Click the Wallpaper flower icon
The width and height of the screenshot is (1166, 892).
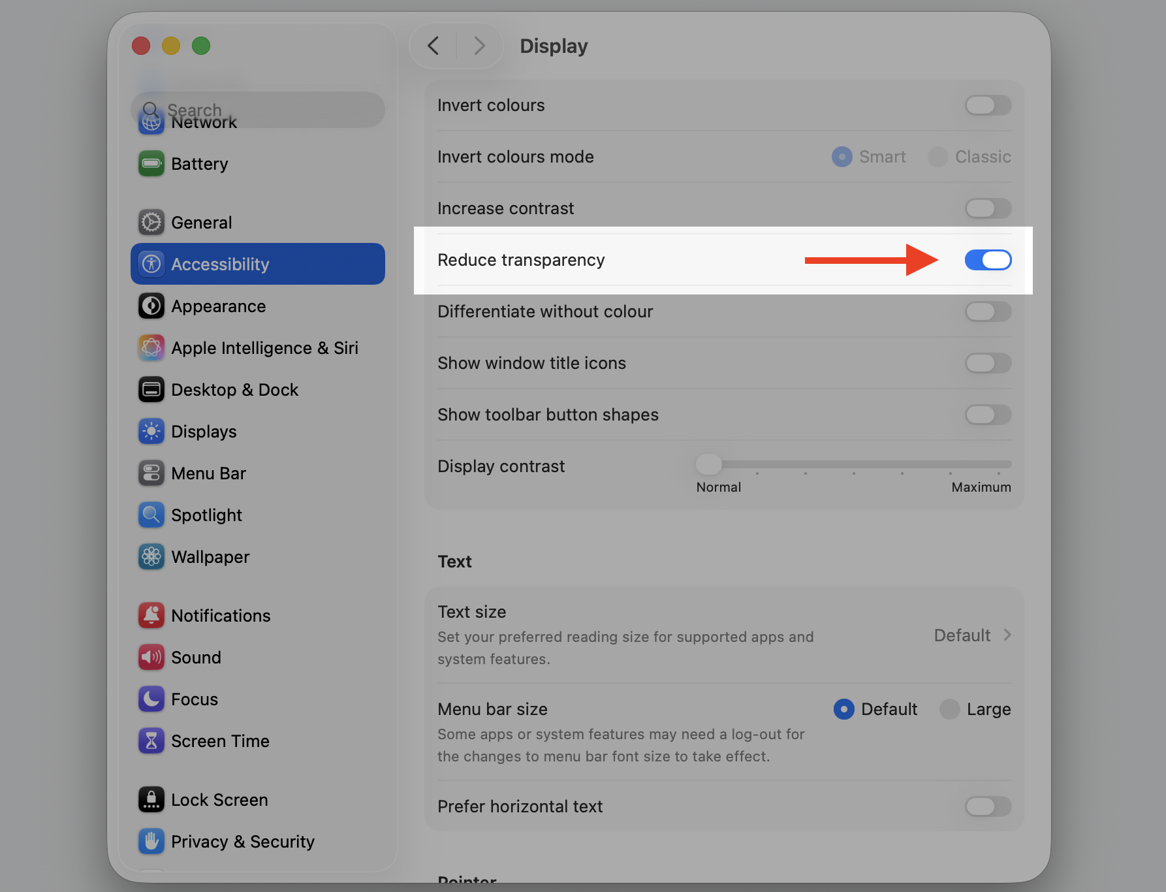coord(151,556)
